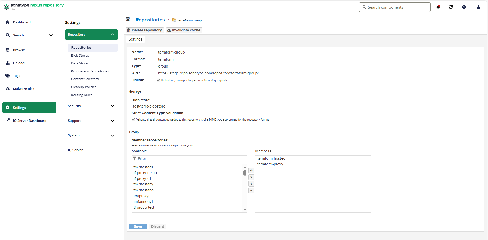This screenshot has width=488, height=240.
Task: Open the user account icon
Action: 478,7
